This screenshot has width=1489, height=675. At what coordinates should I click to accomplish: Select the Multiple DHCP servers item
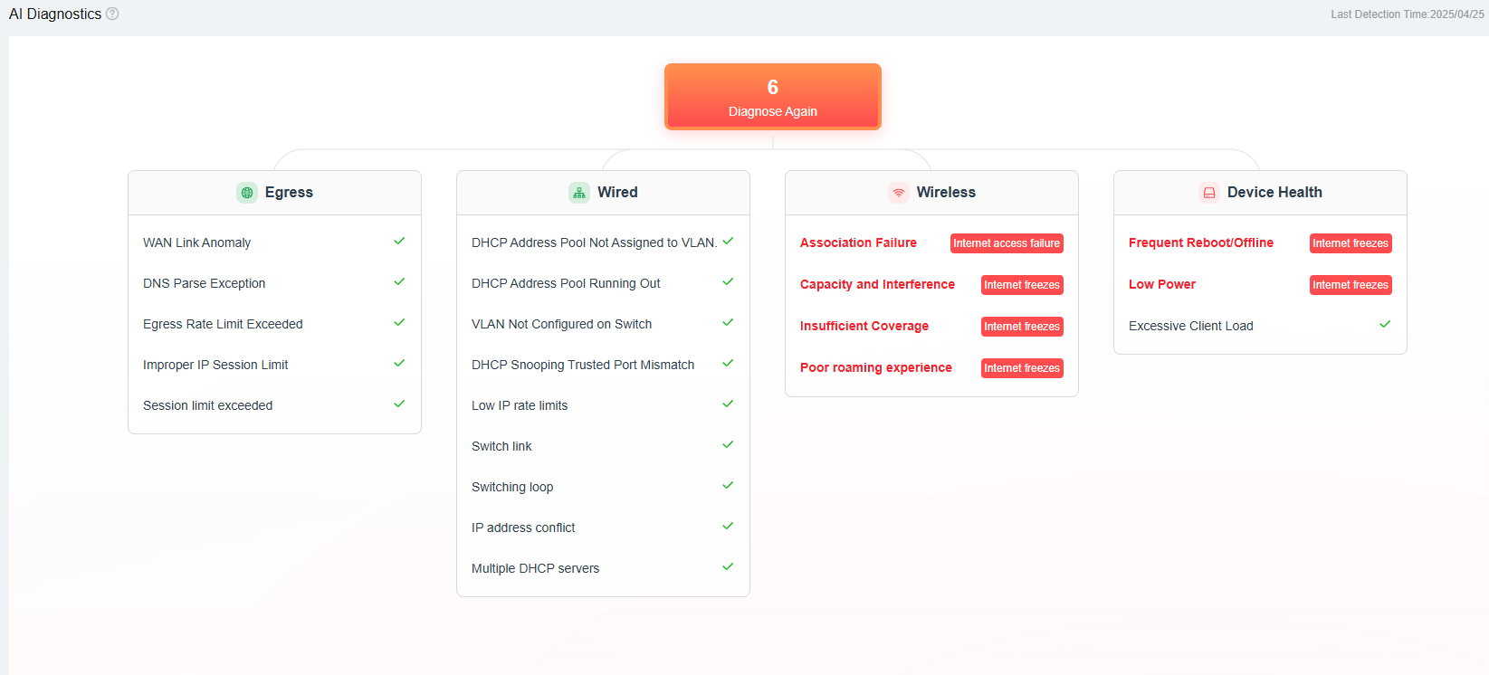click(x=536, y=568)
